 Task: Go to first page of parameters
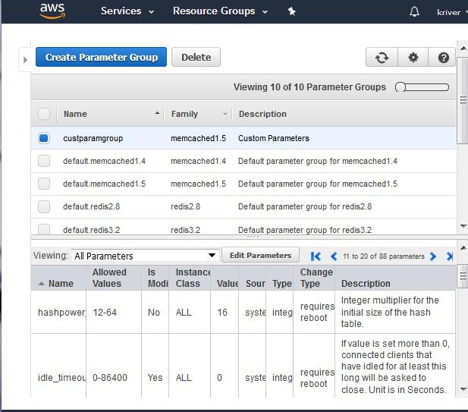[316, 256]
